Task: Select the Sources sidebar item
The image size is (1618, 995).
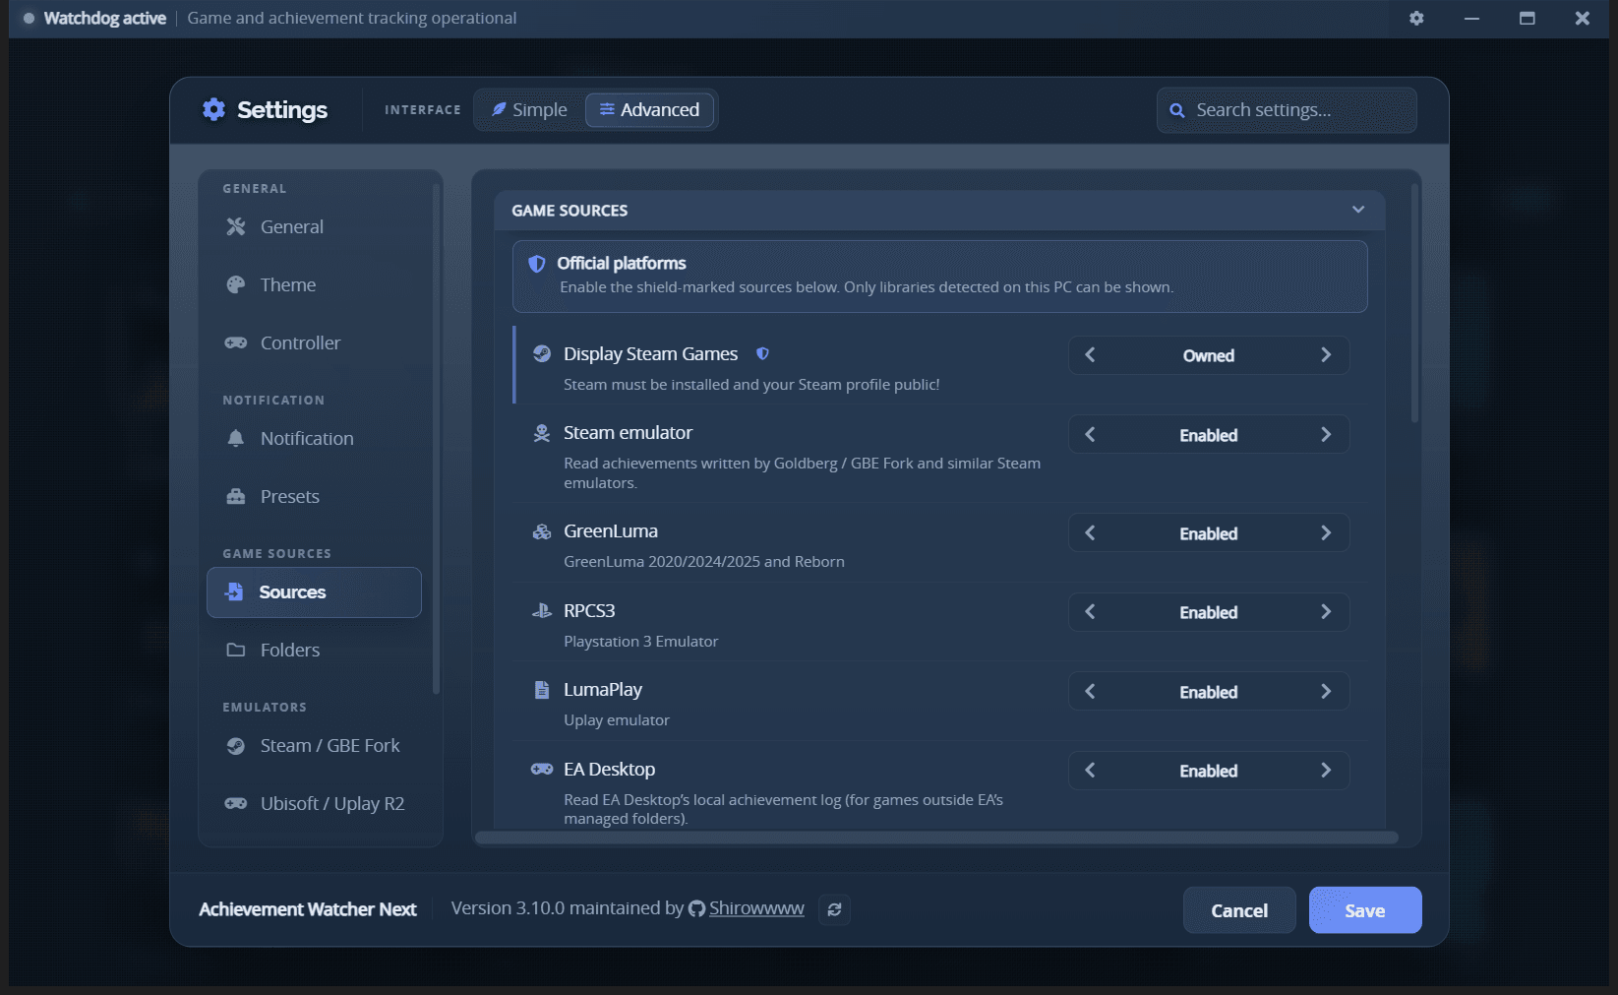Action: click(314, 591)
